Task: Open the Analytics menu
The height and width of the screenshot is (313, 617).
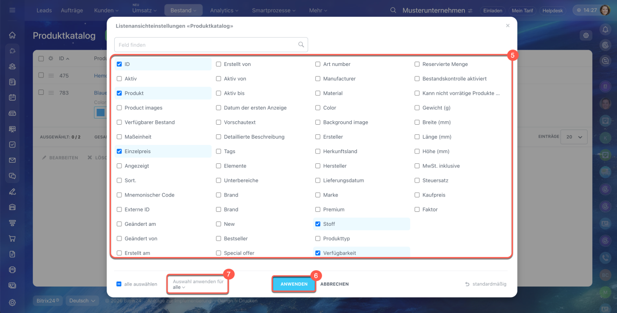Action: [225, 10]
